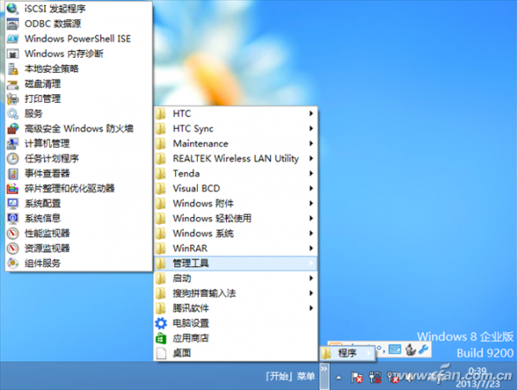Click the power plug tray icon
This screenshot has width=518, height=390.
(375, 377)
